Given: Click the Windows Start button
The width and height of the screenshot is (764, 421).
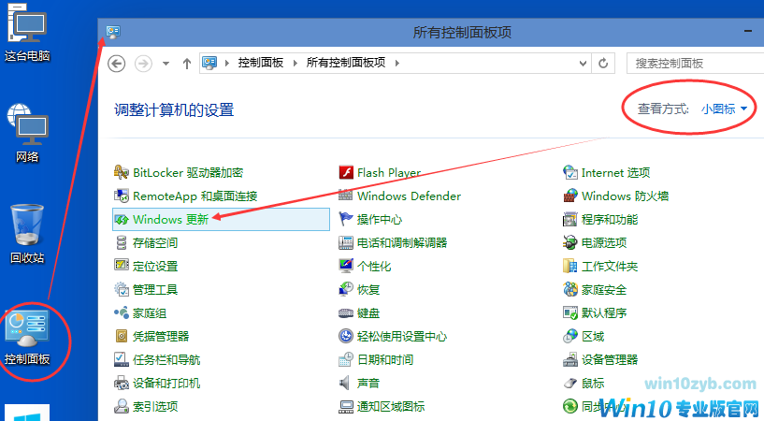Looking at the screenshot, I should click(x=27, y=414).
